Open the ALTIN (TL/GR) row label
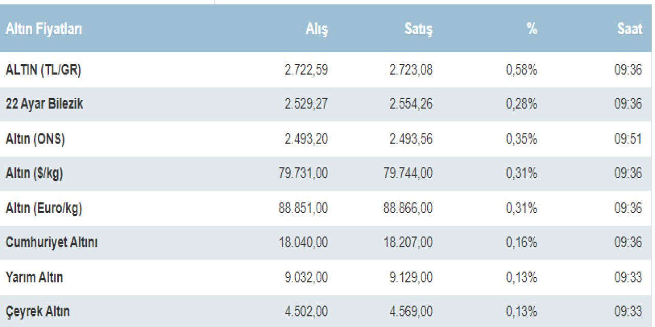Image resolution: width=655 pixels, height=327 pixels. (x=43, y=70)
